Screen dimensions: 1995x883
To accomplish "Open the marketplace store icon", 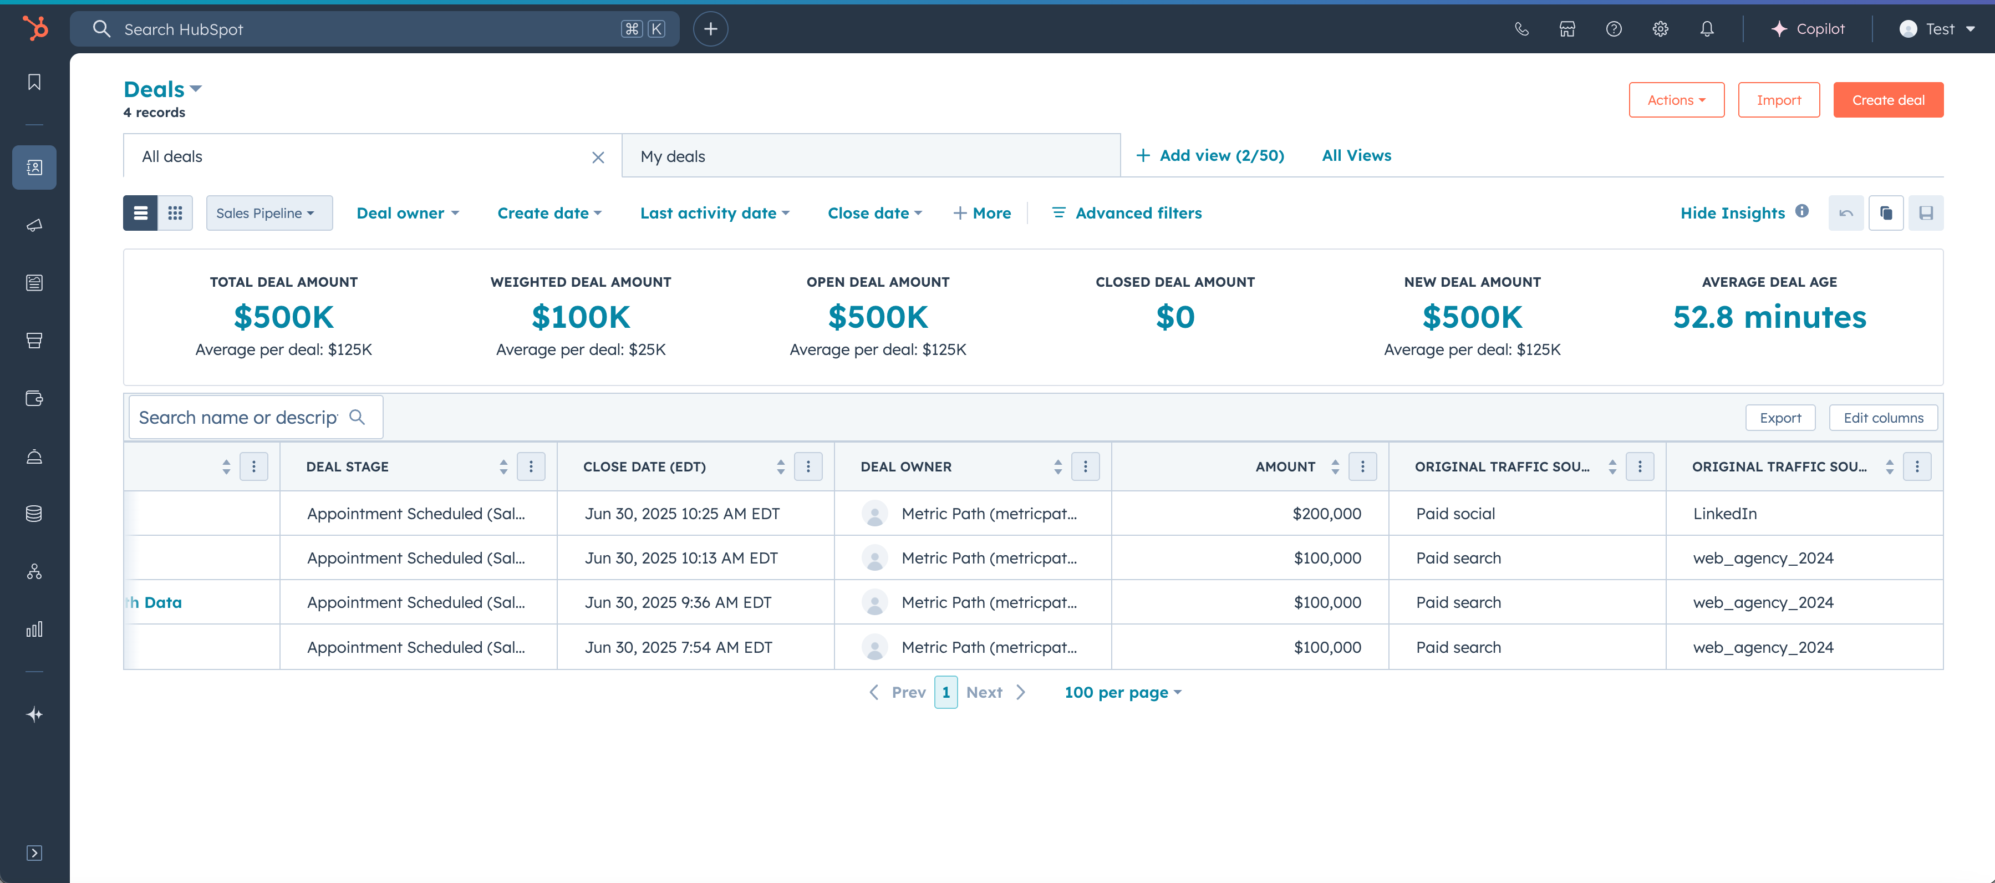I will [1567, 29].
